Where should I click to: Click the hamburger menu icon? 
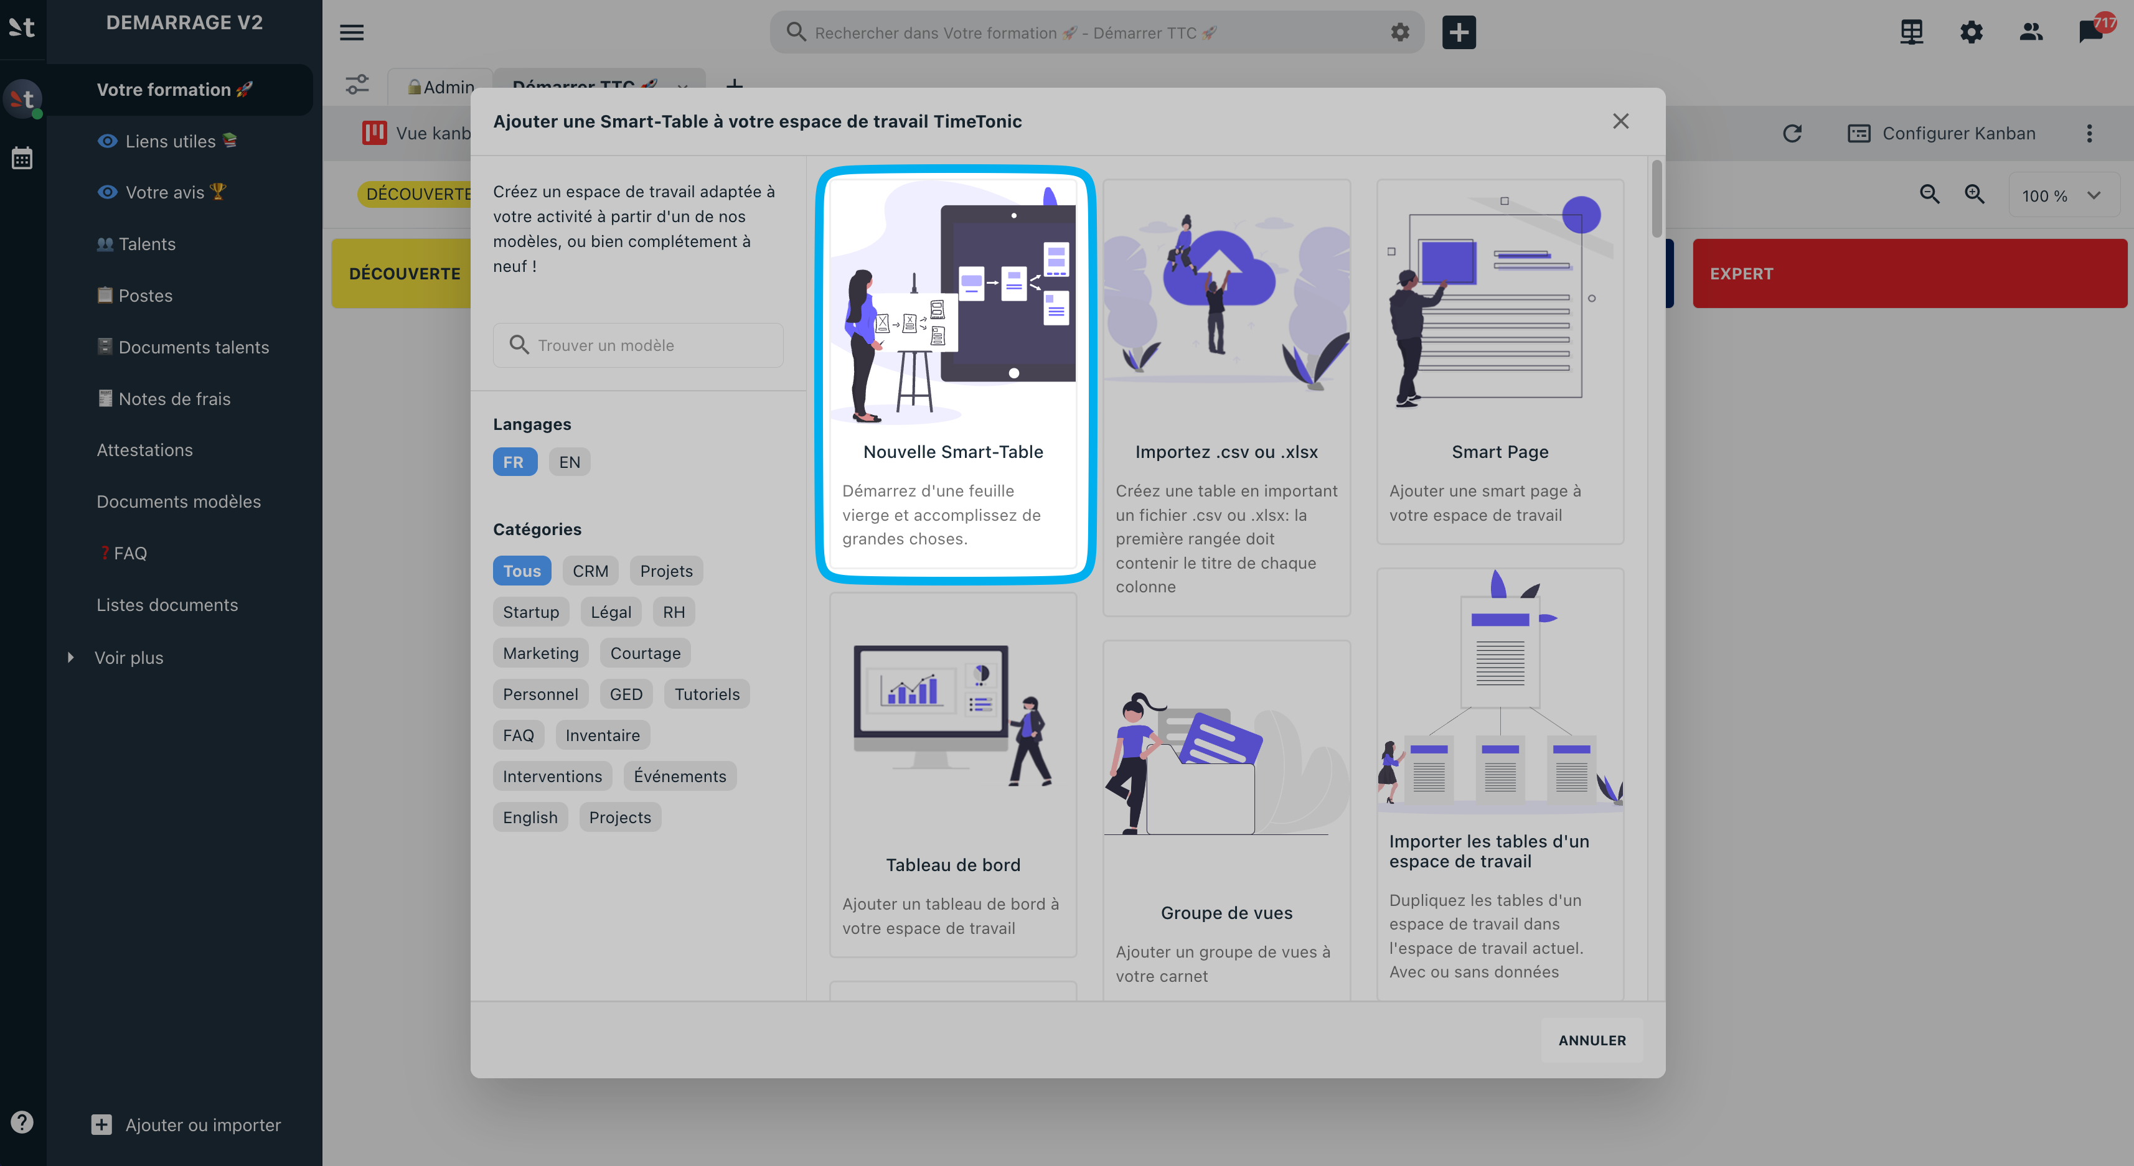pos(351,32)
